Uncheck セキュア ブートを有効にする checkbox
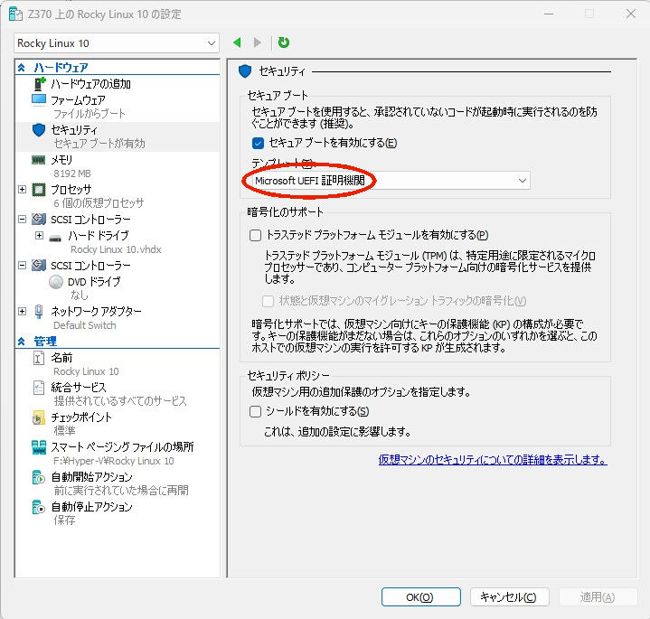 [x=258, y=143]
